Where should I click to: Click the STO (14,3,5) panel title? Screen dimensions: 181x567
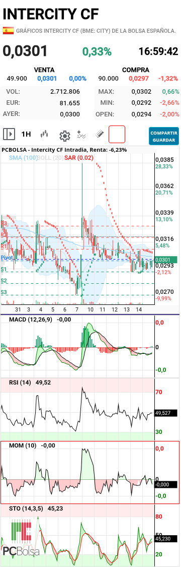click(x=26, y=509)
